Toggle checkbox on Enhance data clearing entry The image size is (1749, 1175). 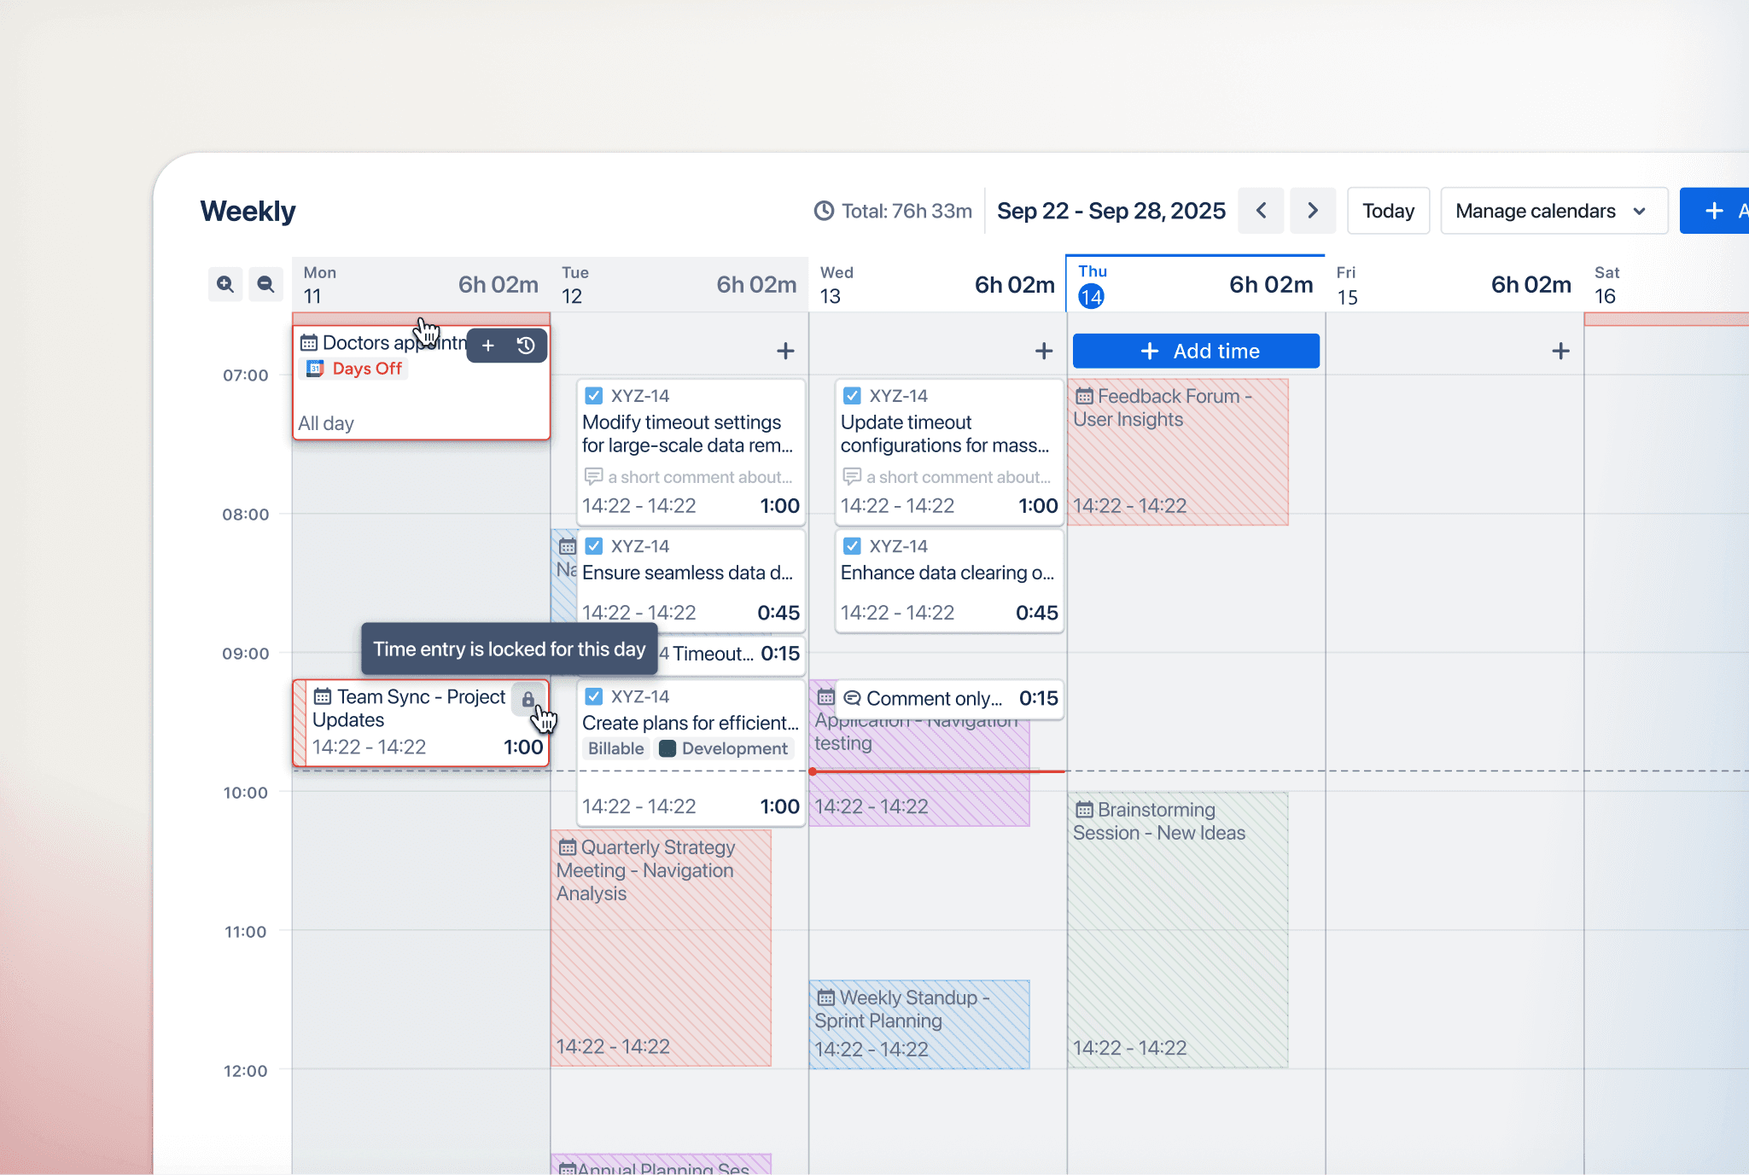pyautogui.click(x=852, y=546)
